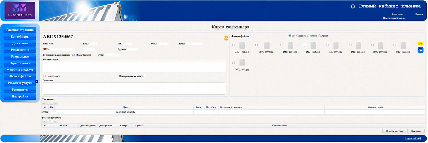Open Контейнеры in the side menu

point(20,37)
